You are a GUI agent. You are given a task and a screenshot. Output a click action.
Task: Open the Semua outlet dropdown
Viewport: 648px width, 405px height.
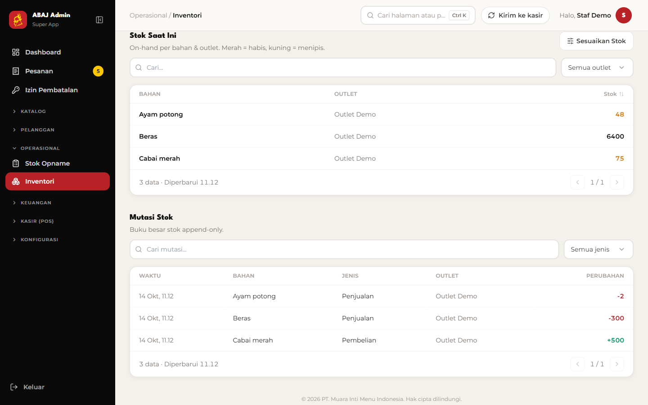(597, 67)
